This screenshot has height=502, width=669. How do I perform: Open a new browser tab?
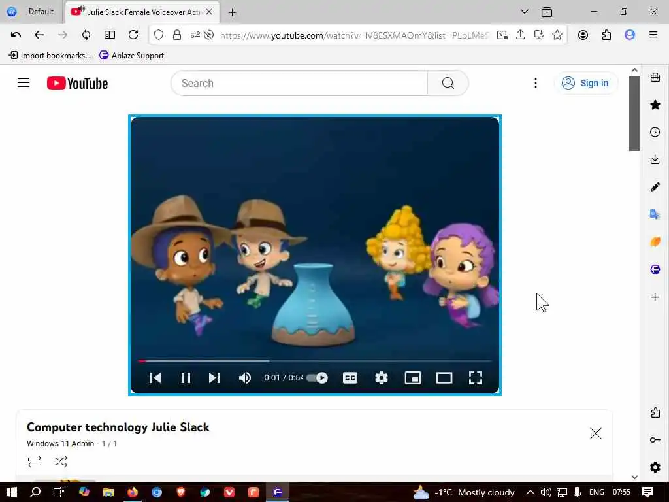tap(232, 12)
